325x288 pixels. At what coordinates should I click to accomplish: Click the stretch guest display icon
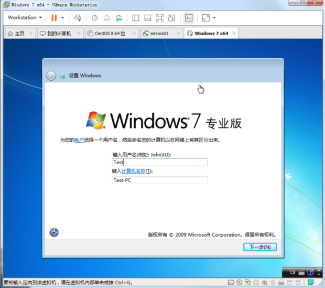point(206,18)
